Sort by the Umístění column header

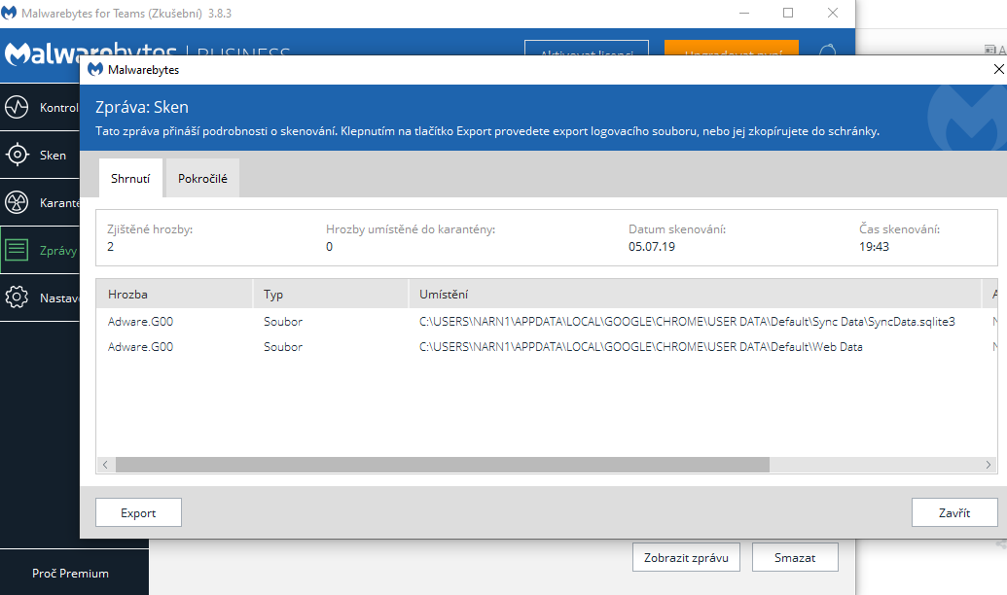(695, 294)
